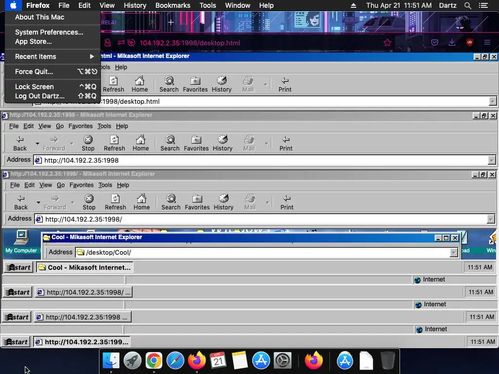Open address dropdown in Cool window
The width and height of the screenshot is (499, 374).
[454, 253]
